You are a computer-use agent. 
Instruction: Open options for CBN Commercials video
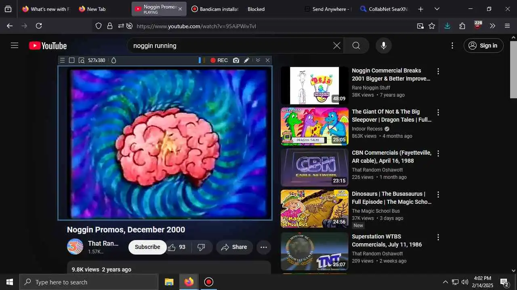[x=438, y=153]
